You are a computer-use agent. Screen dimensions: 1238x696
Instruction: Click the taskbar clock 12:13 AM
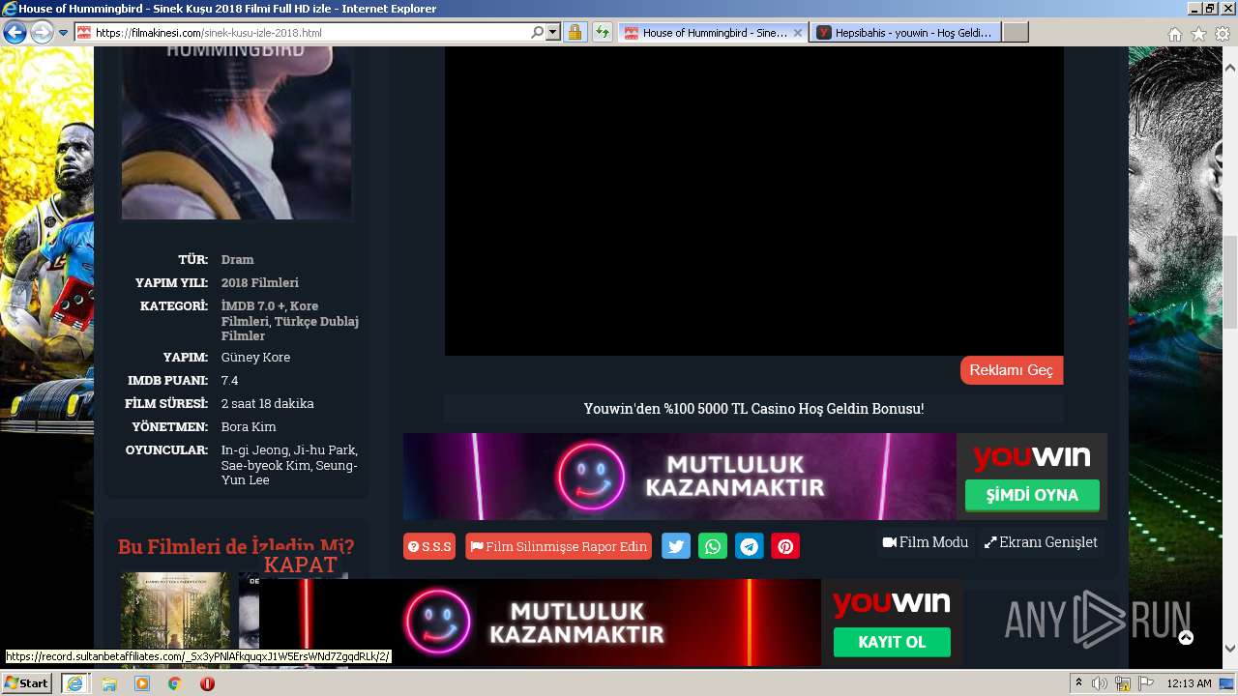[x=1189, y=683]
